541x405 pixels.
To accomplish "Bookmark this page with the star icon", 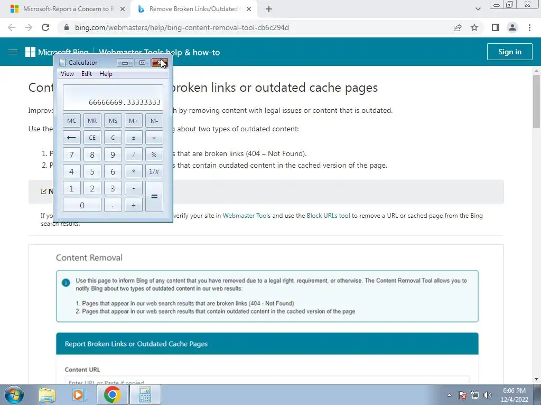I will coord(474,27).
